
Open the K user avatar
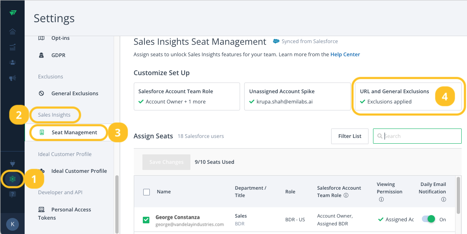(x=12, y=224)
